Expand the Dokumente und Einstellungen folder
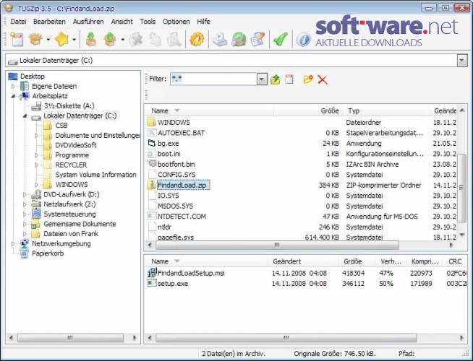Image resolution: width=473 pixels, height=361 pixels. 36,136
